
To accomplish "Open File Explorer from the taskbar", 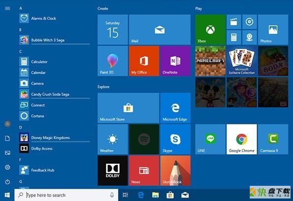I will 155,195.
